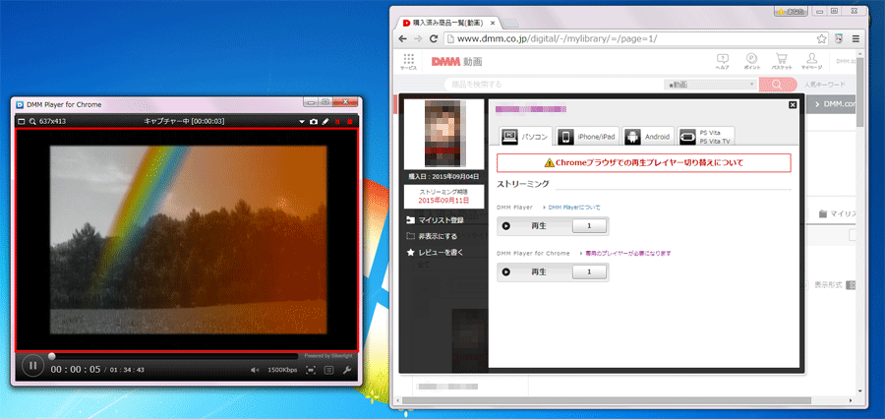Open the ポイント points icon
Viewport: 885px width, 419px height.
(752, 62)
